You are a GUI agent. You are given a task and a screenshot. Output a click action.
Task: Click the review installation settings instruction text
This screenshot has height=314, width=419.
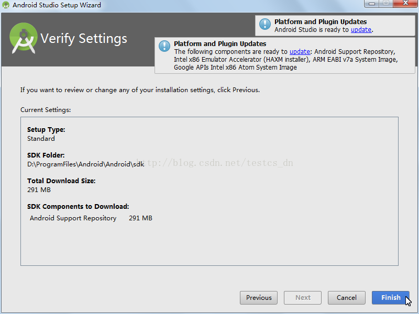coord(140,90)
